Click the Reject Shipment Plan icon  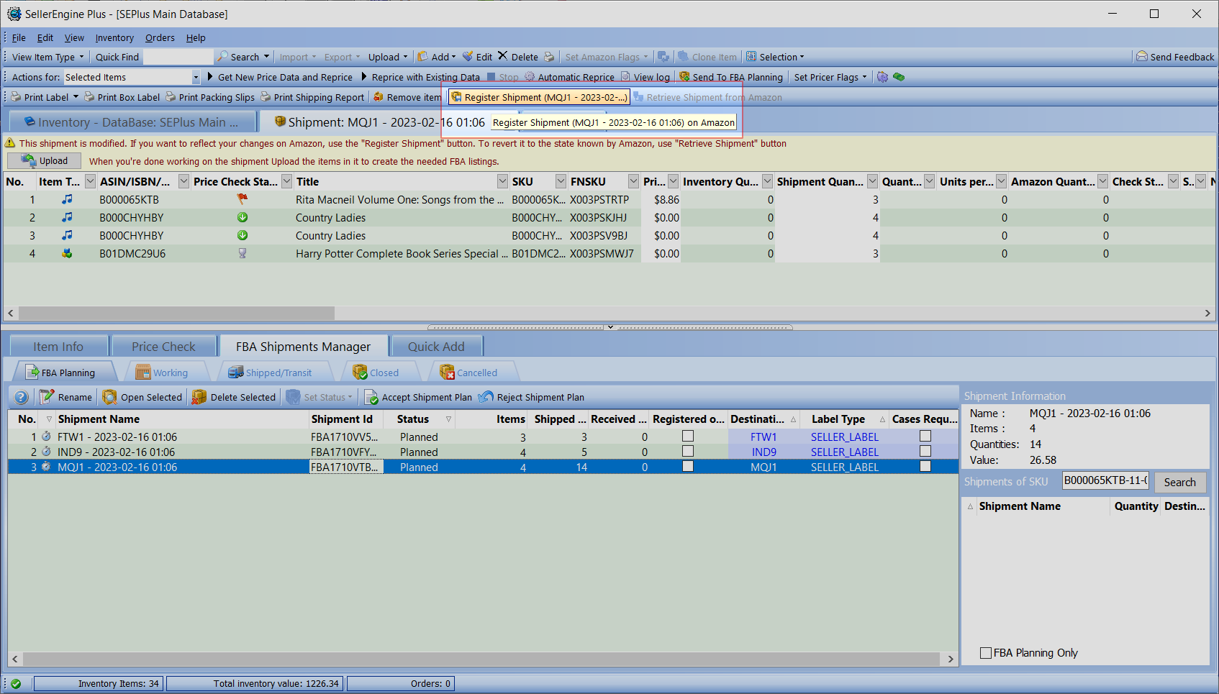click(x=486, y=397)
